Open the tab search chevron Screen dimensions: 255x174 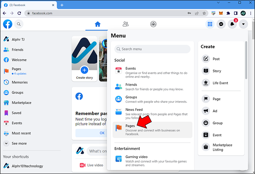[x=219, y=3]
